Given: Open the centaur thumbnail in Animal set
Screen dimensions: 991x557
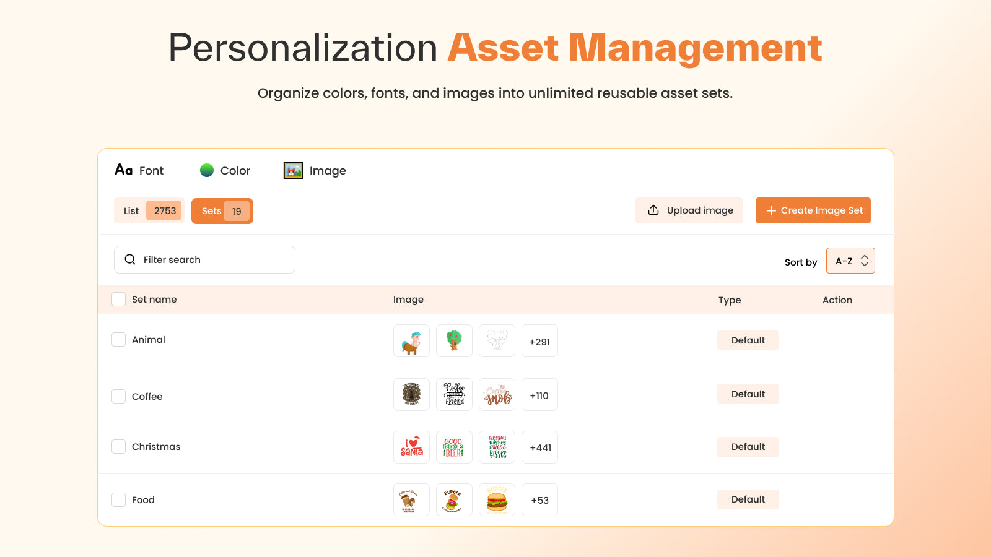Looking at the screenshot, I should 411,340.
